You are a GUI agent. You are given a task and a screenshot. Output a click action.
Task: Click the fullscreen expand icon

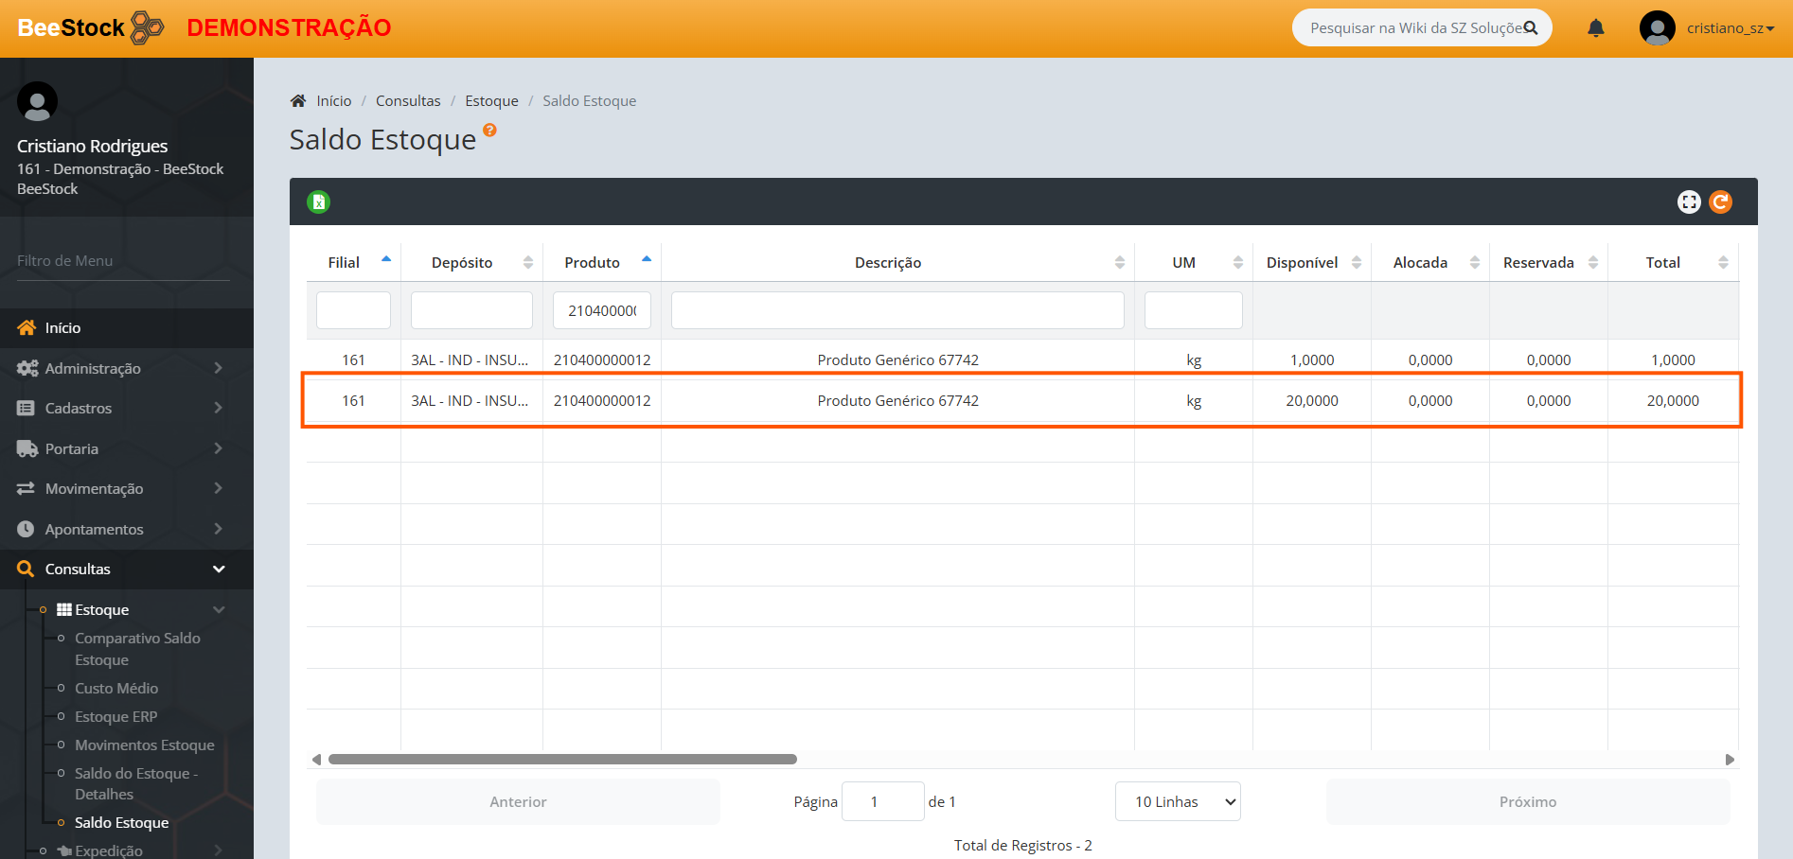(1689, 202)
